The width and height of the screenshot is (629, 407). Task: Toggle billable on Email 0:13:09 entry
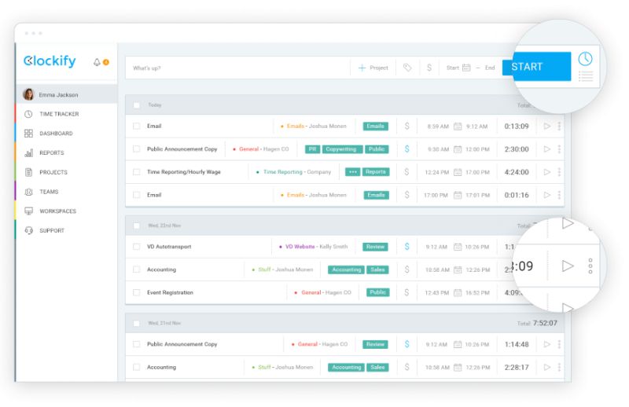[x=406, y=126]
